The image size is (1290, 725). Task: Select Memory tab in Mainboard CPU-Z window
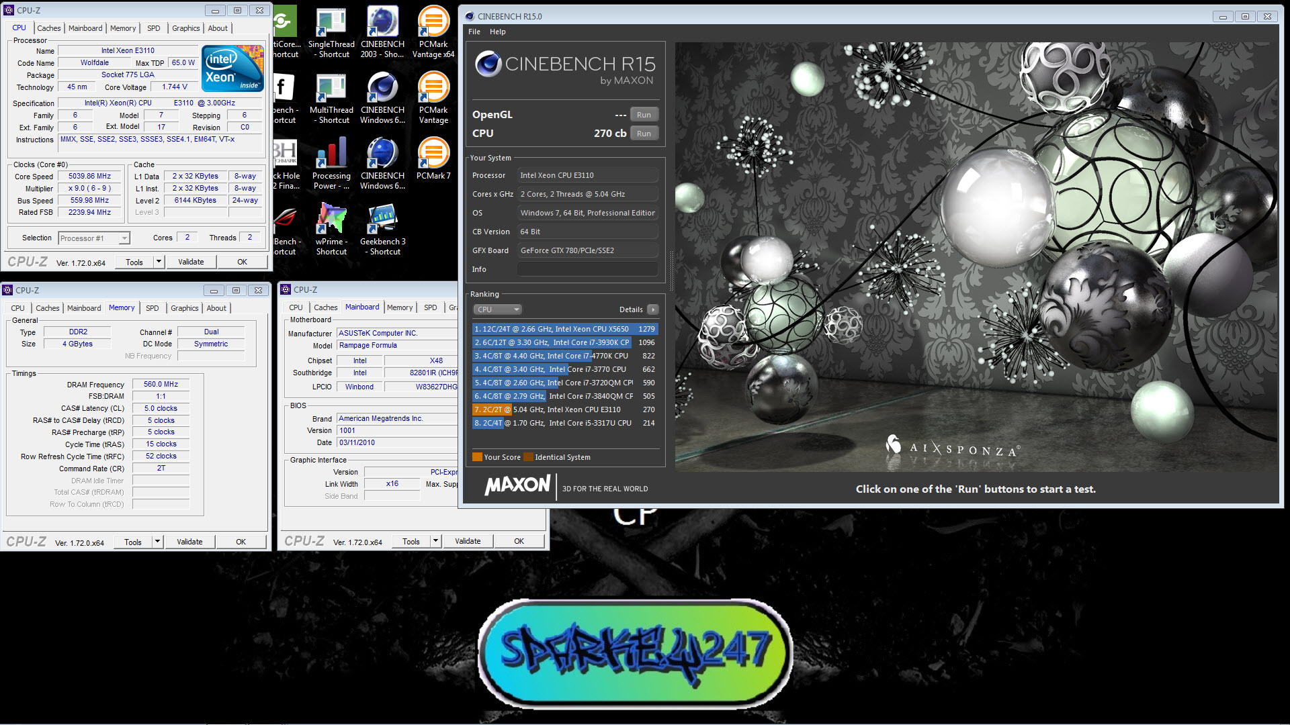[400, 307]
